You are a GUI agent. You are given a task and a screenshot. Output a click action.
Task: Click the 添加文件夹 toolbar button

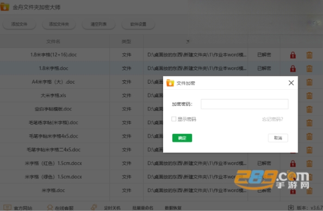click(x=59, y=24)
